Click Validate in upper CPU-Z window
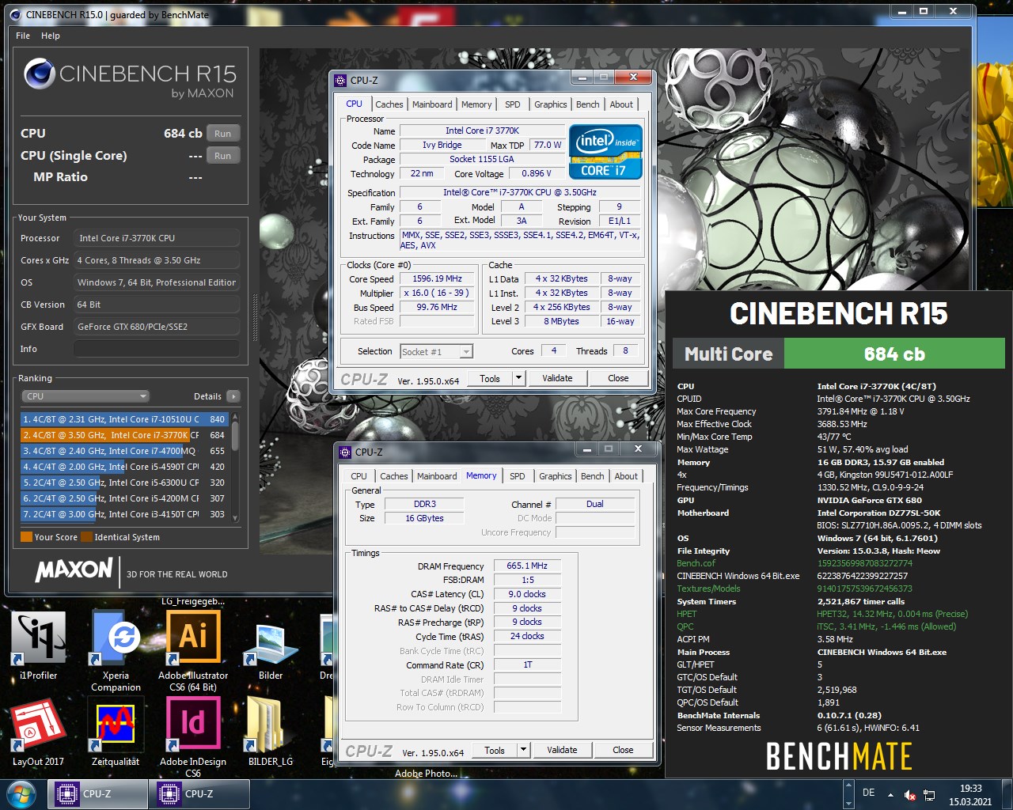The height and width of the screenshot is (810, 1013). click(557, 378)
